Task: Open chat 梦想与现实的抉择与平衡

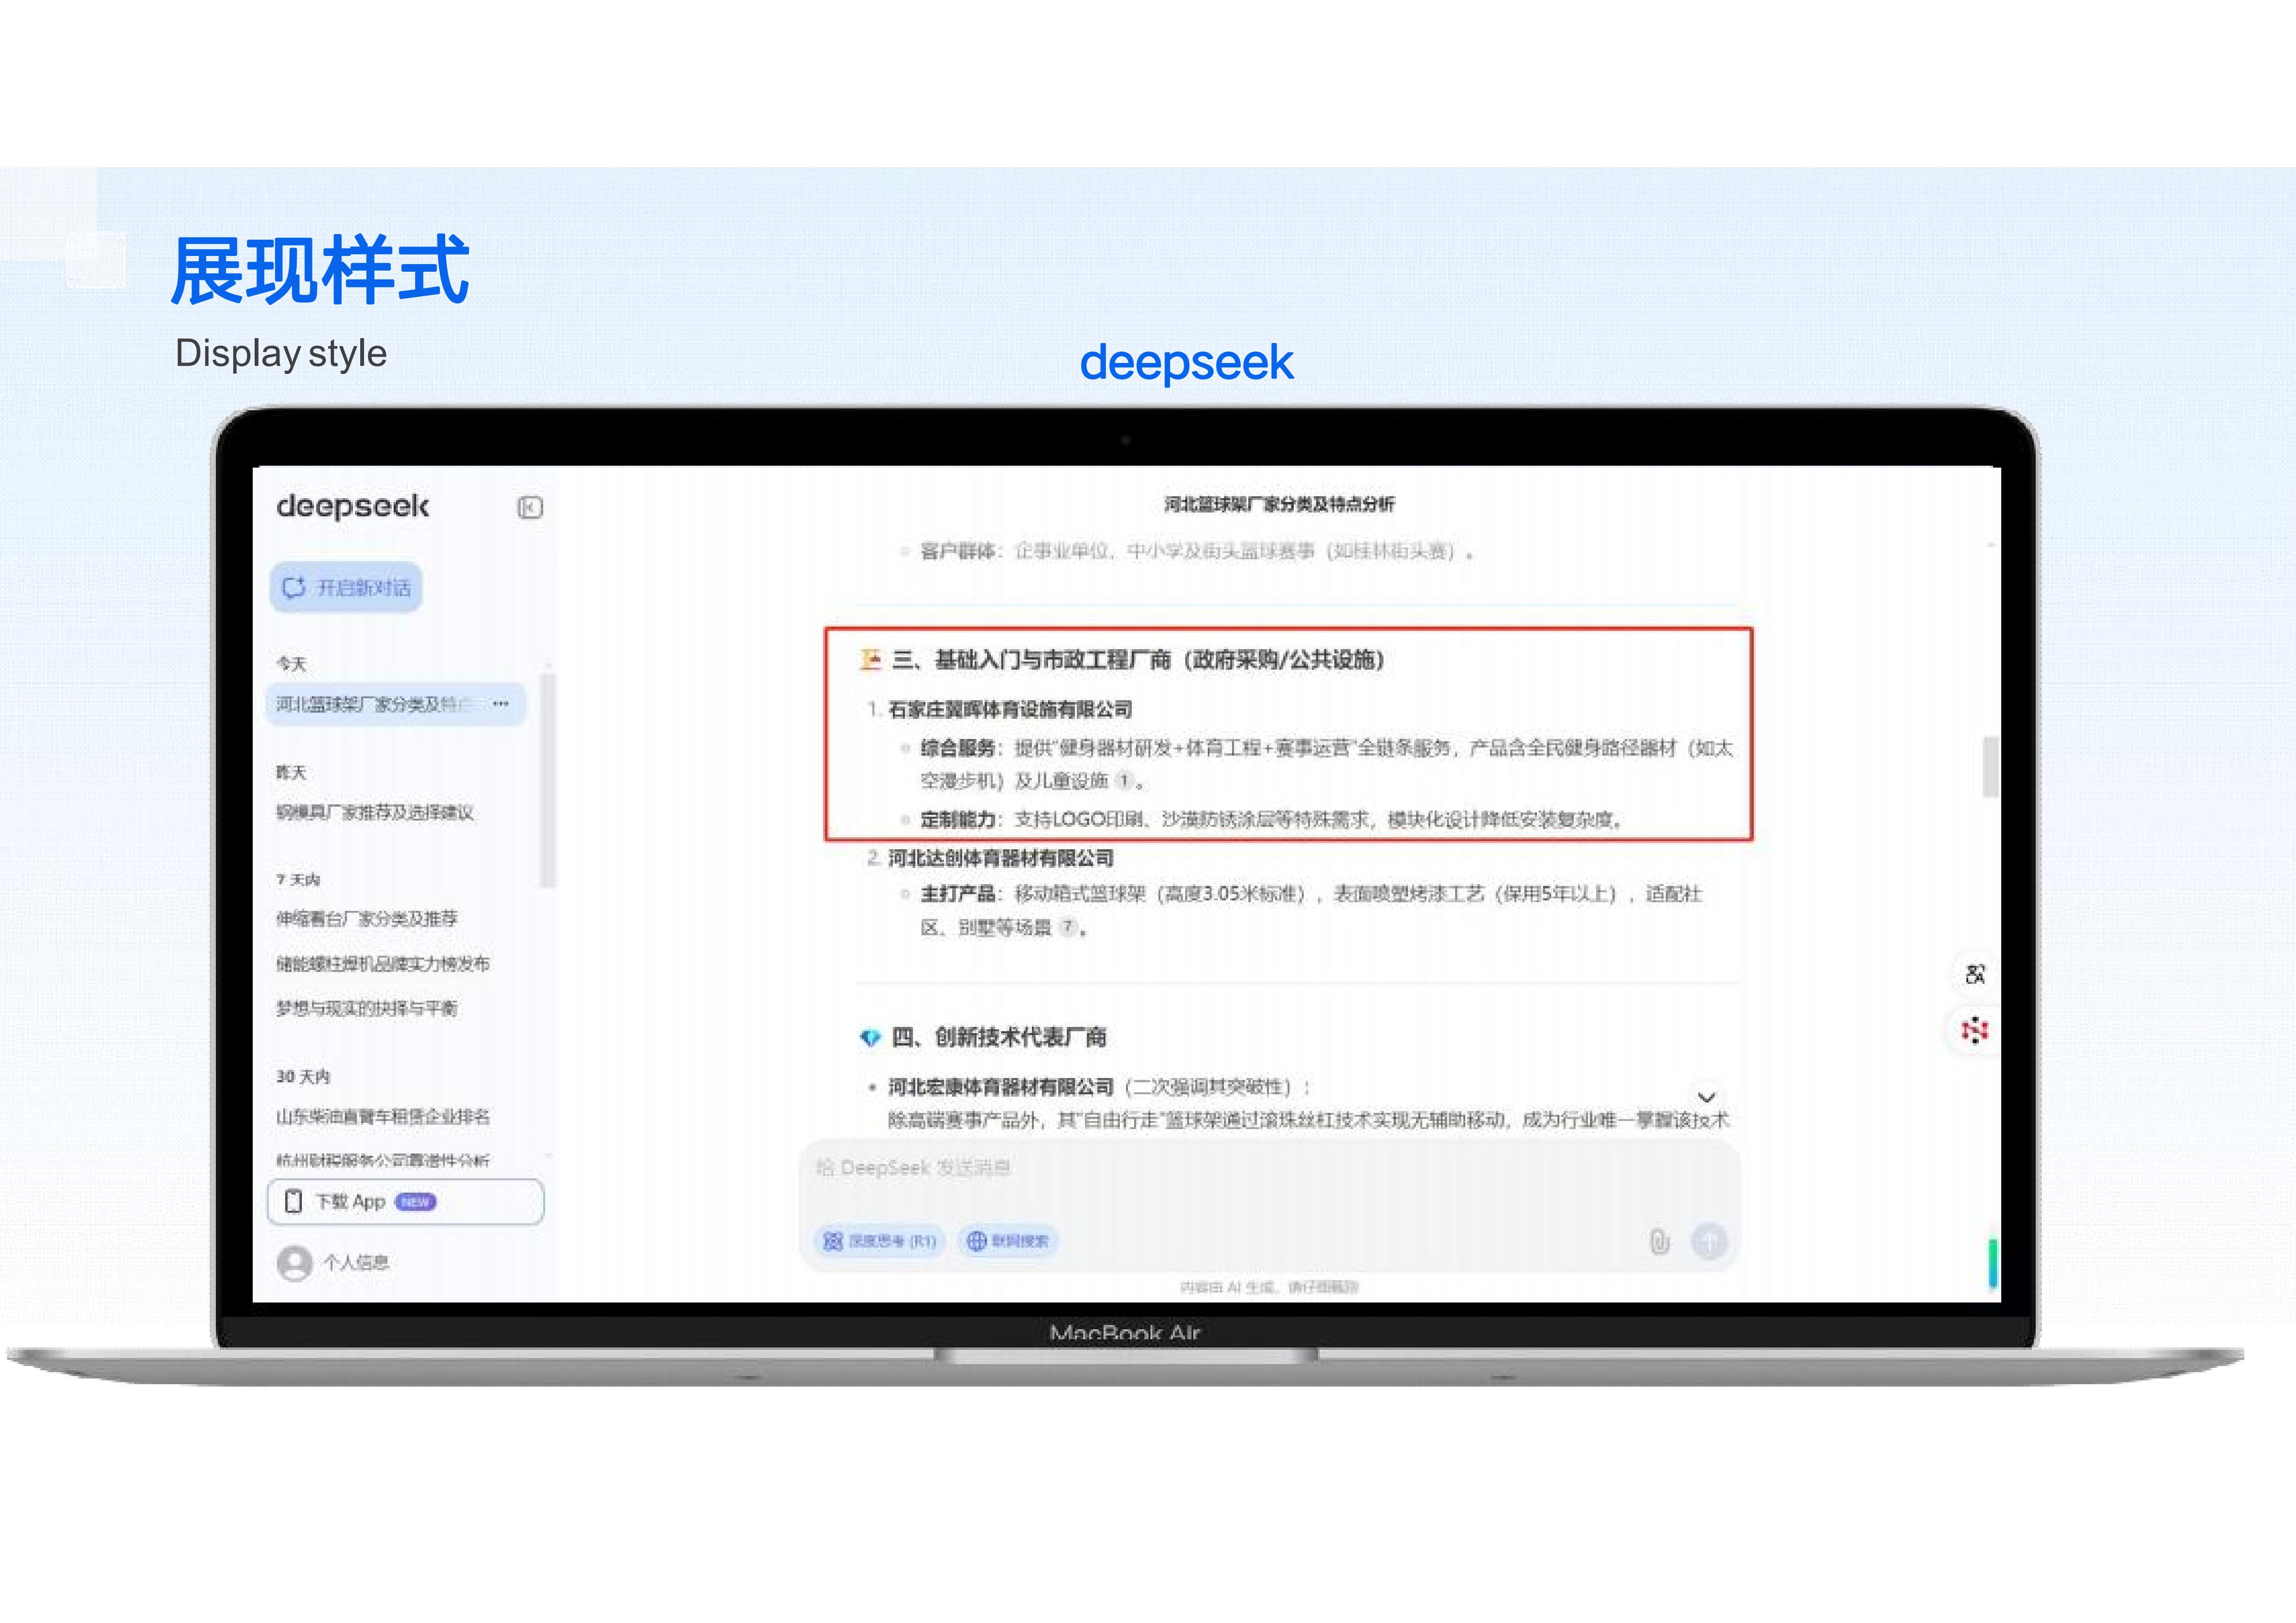Action: [367, 1008]
